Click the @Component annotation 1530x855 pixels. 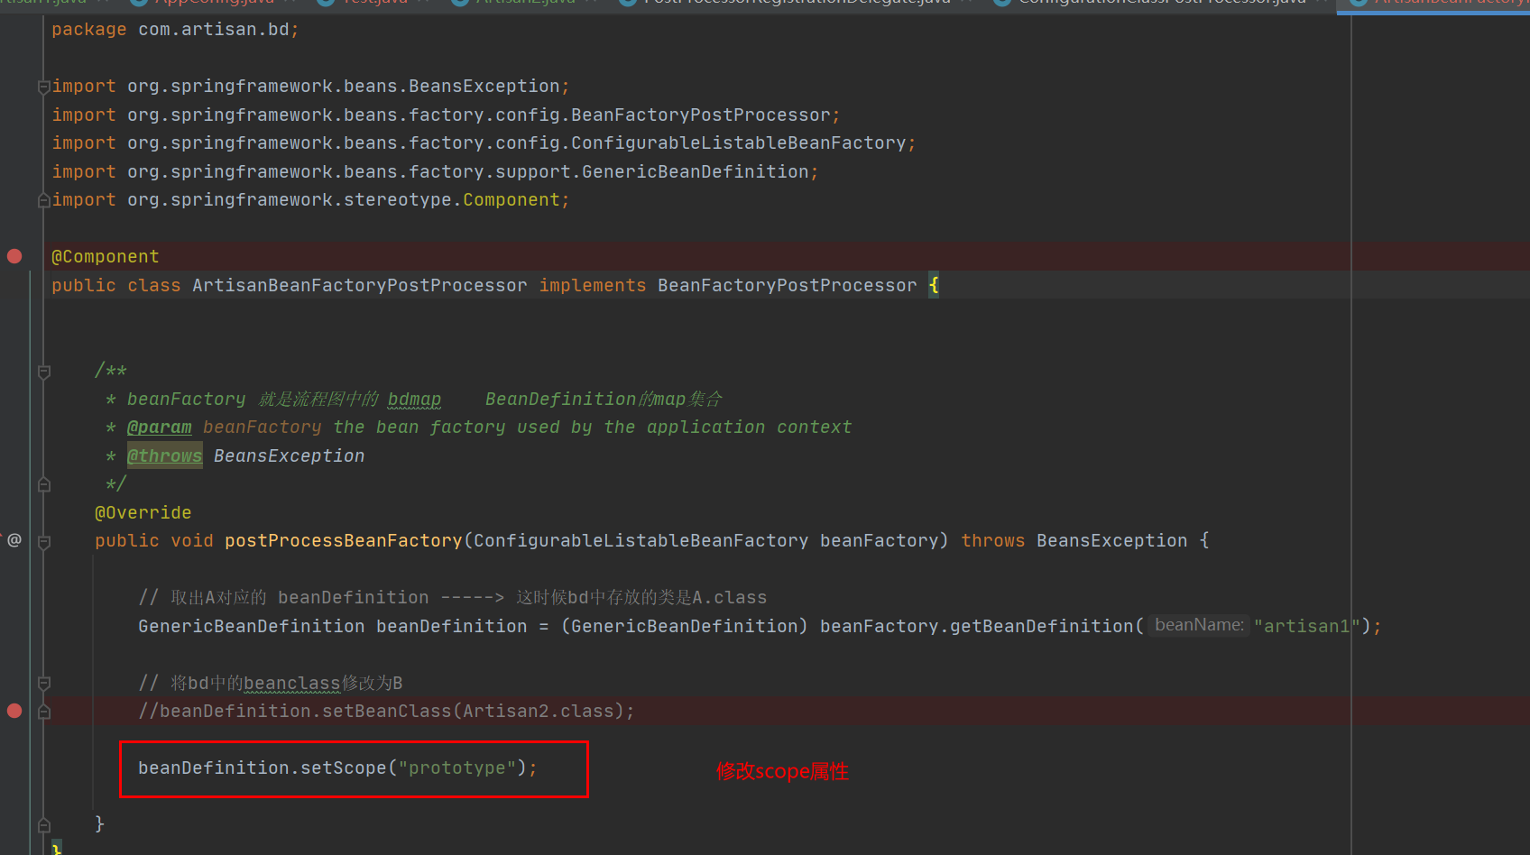tap(106, 257)
